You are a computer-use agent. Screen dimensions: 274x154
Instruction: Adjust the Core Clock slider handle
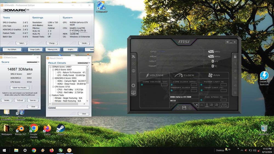[172, 85]
